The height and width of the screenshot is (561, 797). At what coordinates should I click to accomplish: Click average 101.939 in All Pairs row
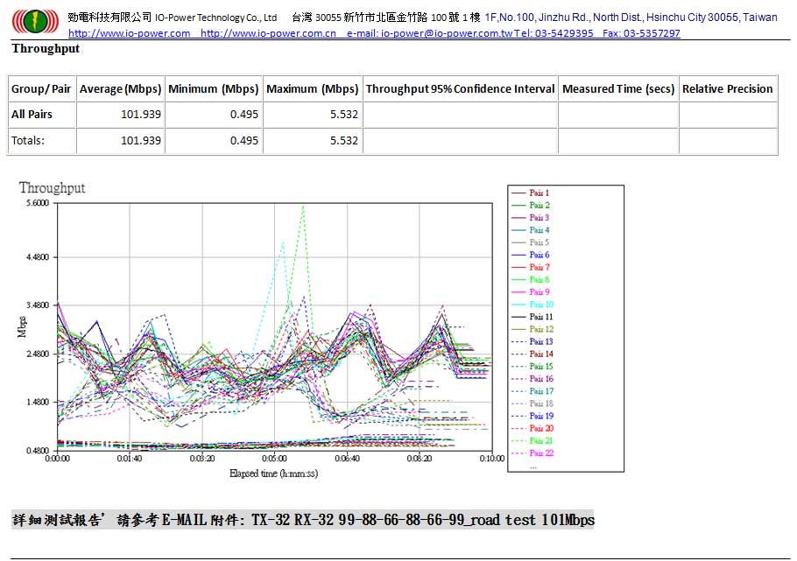141,115
